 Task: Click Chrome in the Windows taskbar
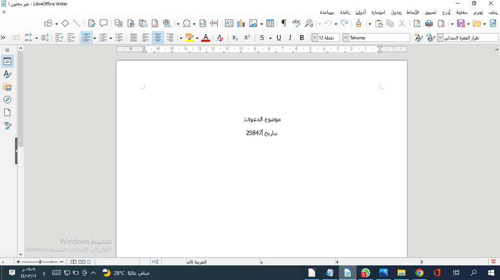tap(419, 273)
